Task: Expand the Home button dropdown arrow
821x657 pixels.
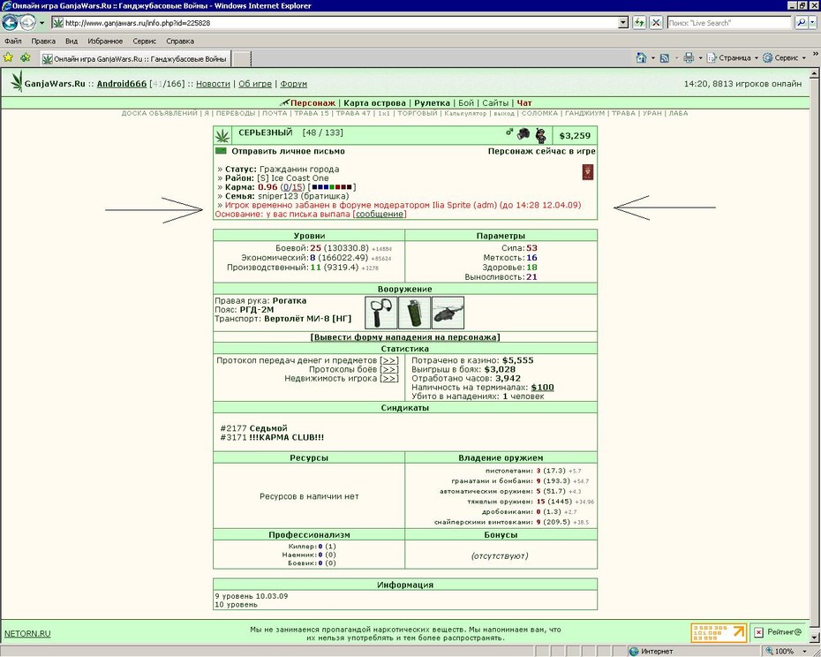Action: [653, 58]
